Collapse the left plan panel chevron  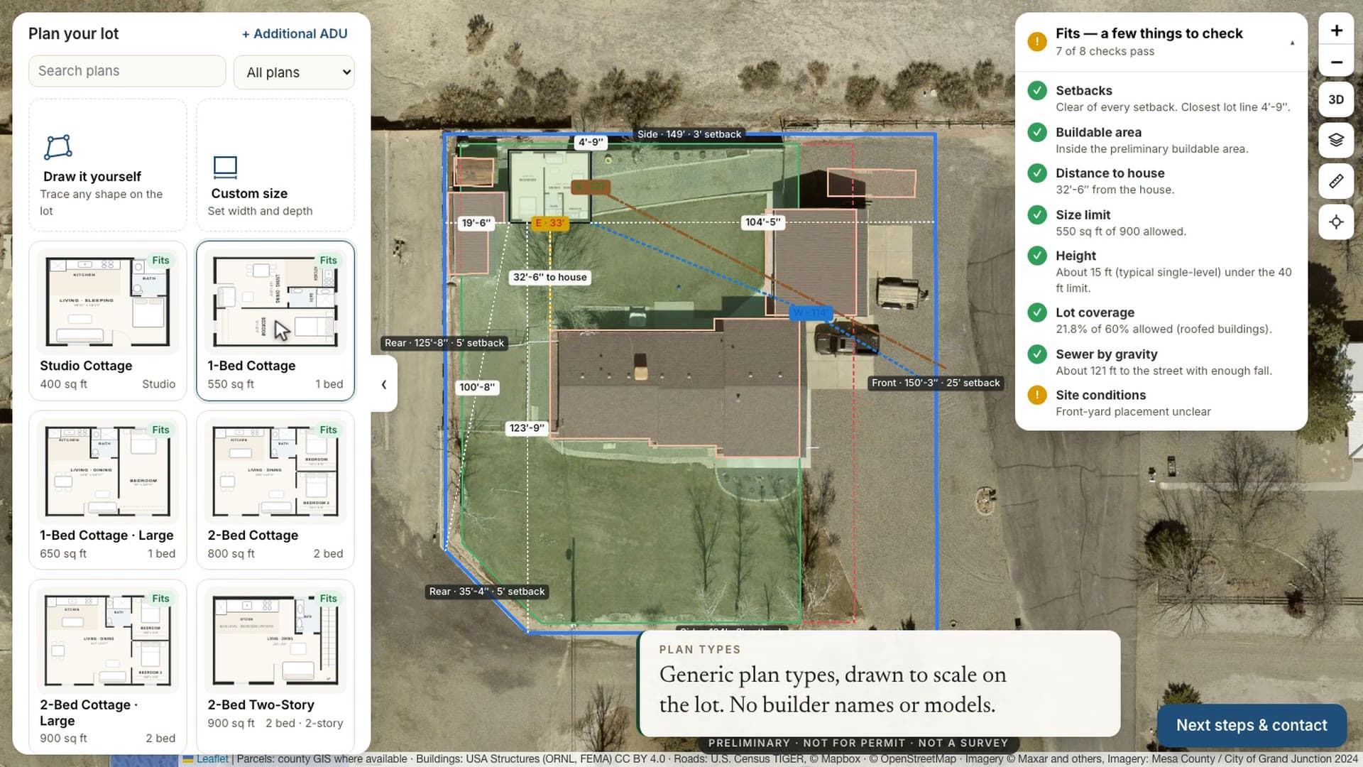coord(384,384)
